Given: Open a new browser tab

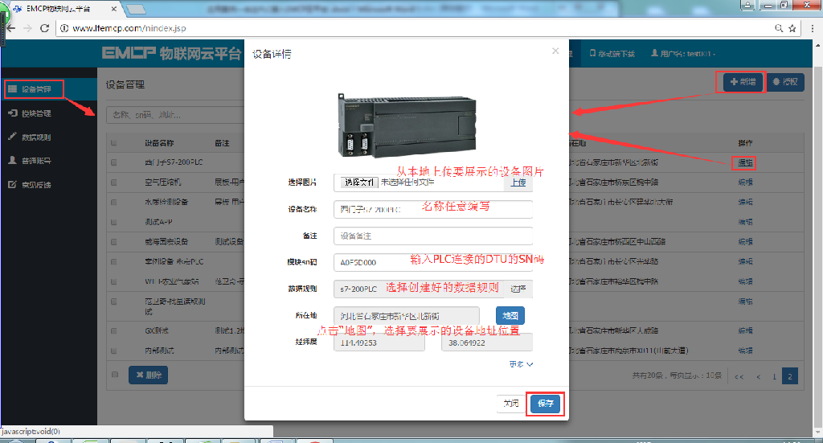Looking at the screenshot, I should [136, 9].
